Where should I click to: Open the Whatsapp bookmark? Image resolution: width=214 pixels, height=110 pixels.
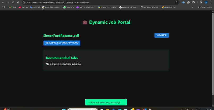click(x=69, y=7)
